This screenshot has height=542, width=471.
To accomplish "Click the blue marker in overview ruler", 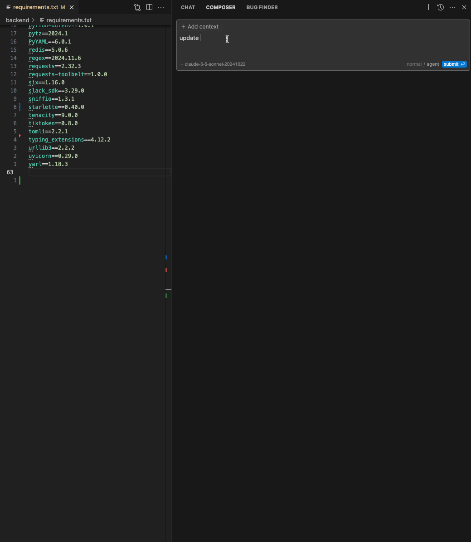I will [x=166, y=257].
